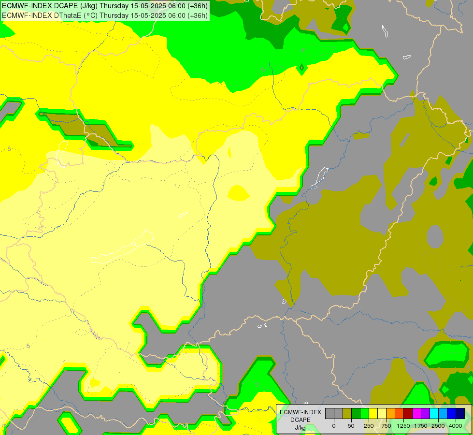Viewport: 473px width, 435px height.
Task: Click the olive legend swatch
Action: click(x=347, y=413)
